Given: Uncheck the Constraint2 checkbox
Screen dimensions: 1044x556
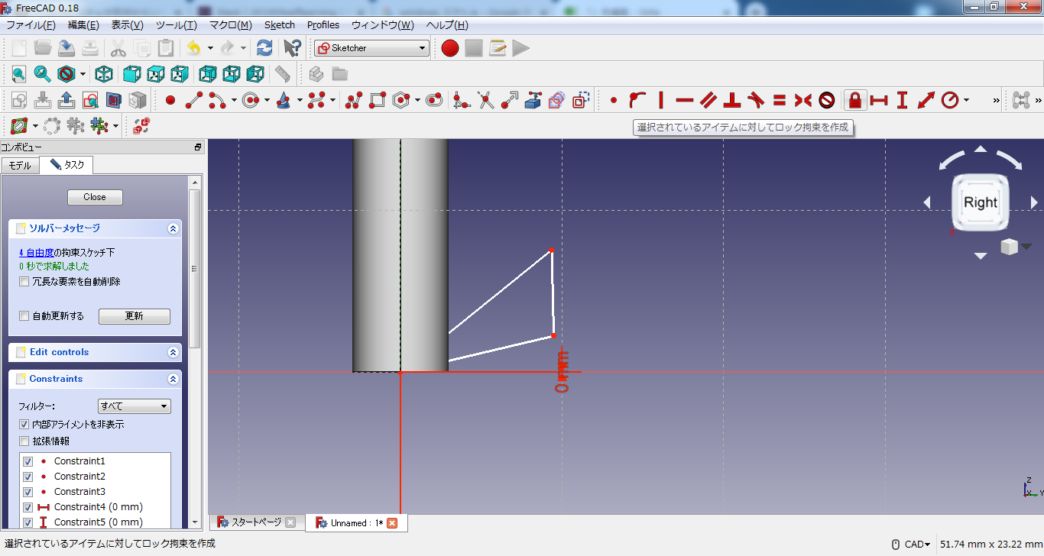Looking at the screenshot, I should point(28,477).
